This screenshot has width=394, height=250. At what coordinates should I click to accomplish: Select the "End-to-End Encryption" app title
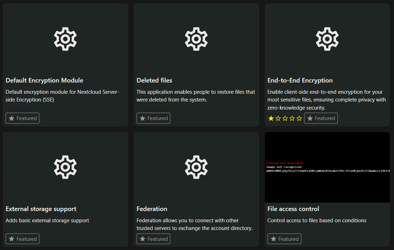tap(300, 80)
